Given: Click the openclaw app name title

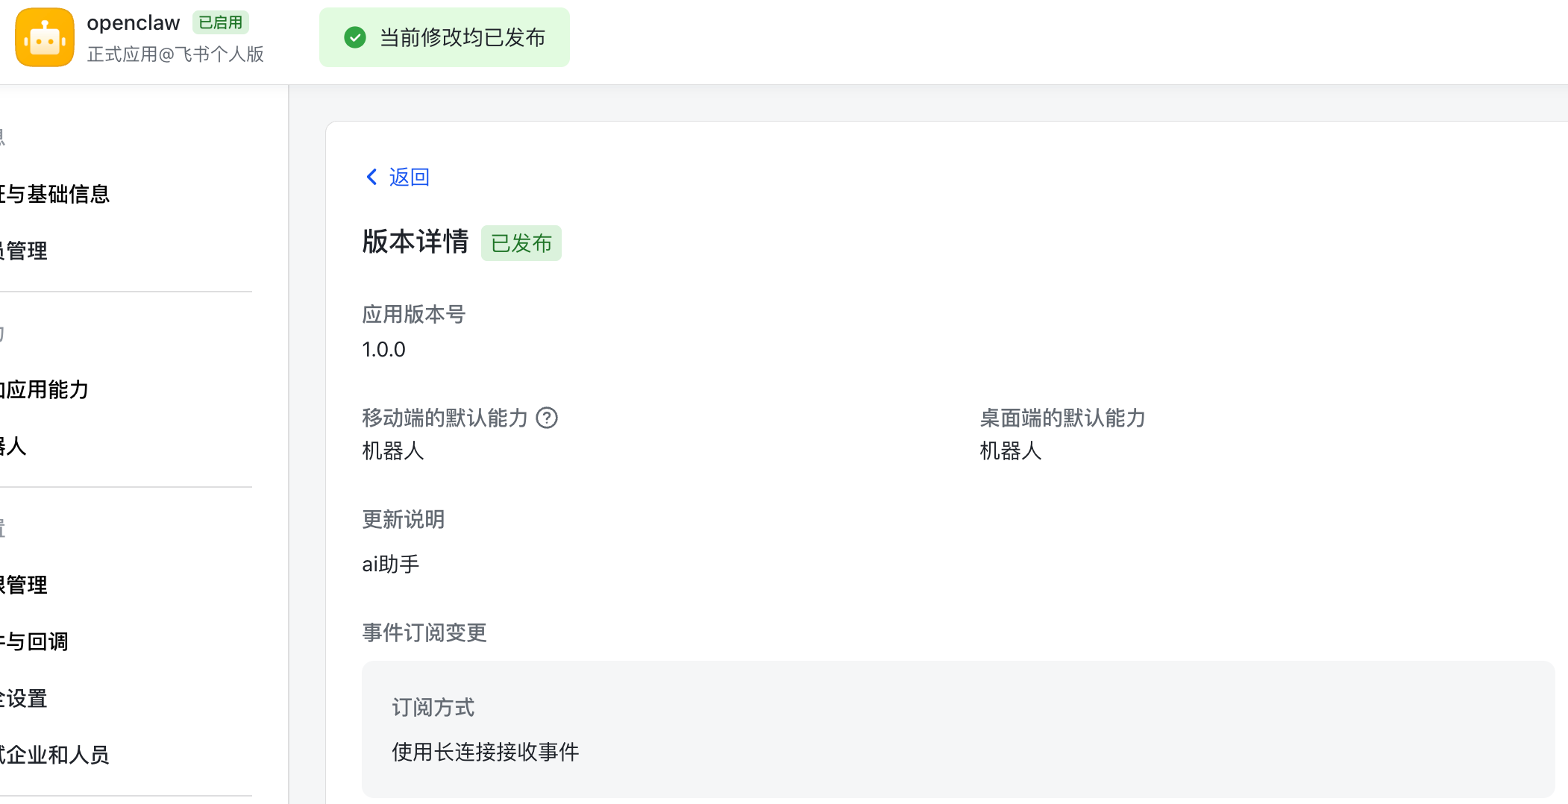Looking at the screenshot, I should [x=134, y=22].
